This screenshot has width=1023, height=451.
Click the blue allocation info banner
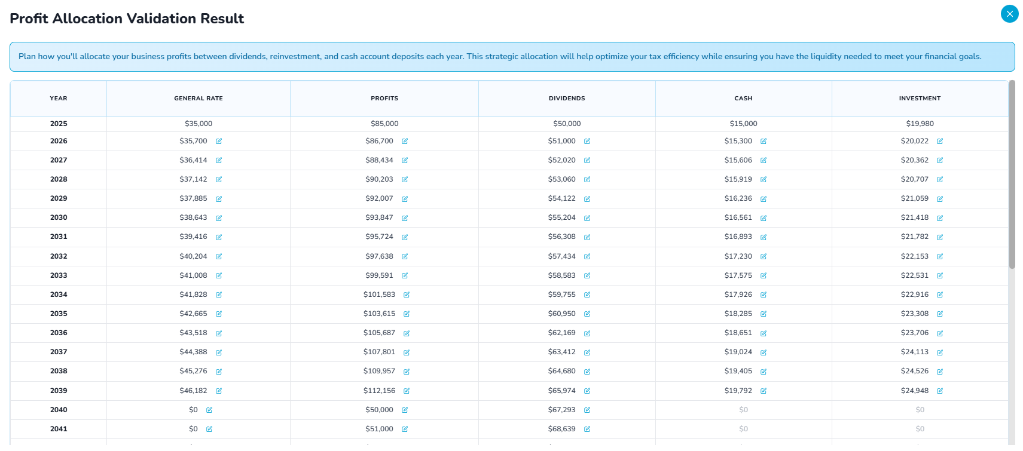512,57
